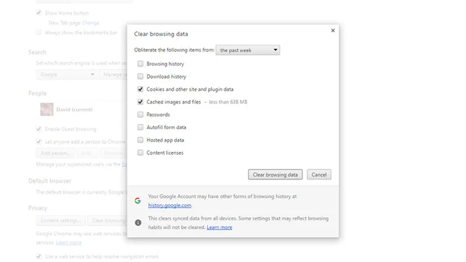466x262 pixels.
Task: Enable Autofill form data checkbox
Action: click(140, 127)
